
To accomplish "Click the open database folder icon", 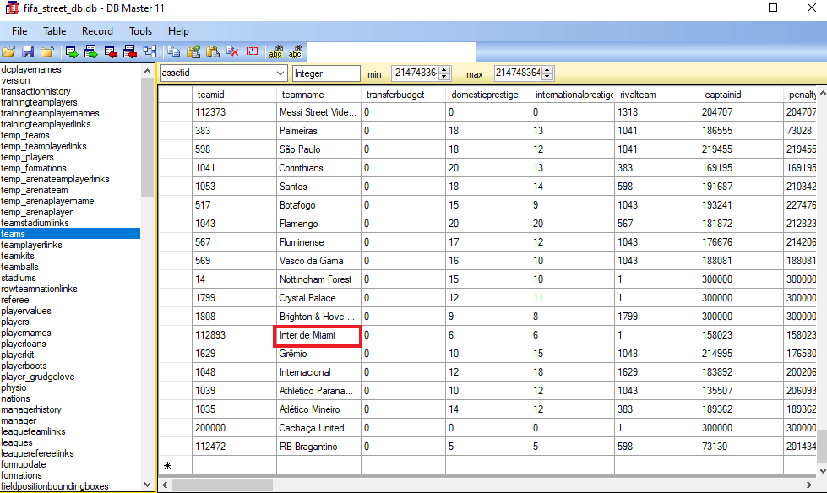I will pos(8,51).
